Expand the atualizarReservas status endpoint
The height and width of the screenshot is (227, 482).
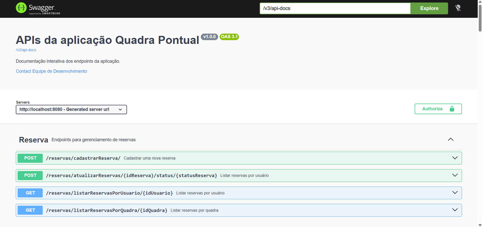[x=455, y=175]
